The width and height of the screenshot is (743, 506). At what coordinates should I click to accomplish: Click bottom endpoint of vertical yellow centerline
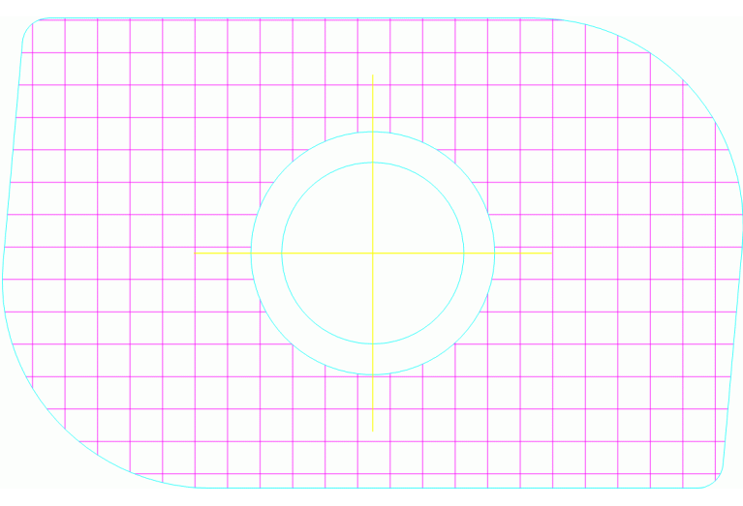pos(372,431)
